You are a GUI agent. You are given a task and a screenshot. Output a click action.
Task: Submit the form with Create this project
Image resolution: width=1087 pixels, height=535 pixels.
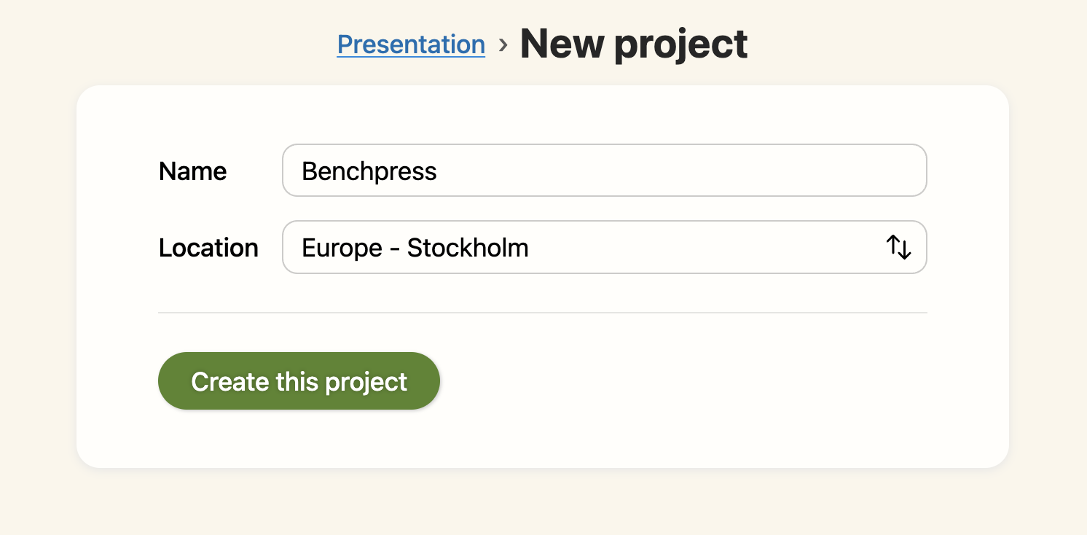pos(299,380)
